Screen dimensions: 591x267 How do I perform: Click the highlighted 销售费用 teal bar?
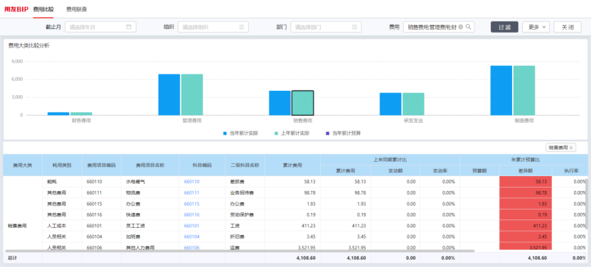tap(303, 103)
